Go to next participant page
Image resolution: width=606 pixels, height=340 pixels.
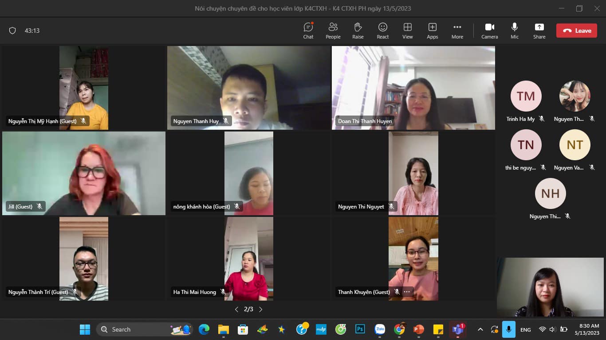(x=260, y=309)
